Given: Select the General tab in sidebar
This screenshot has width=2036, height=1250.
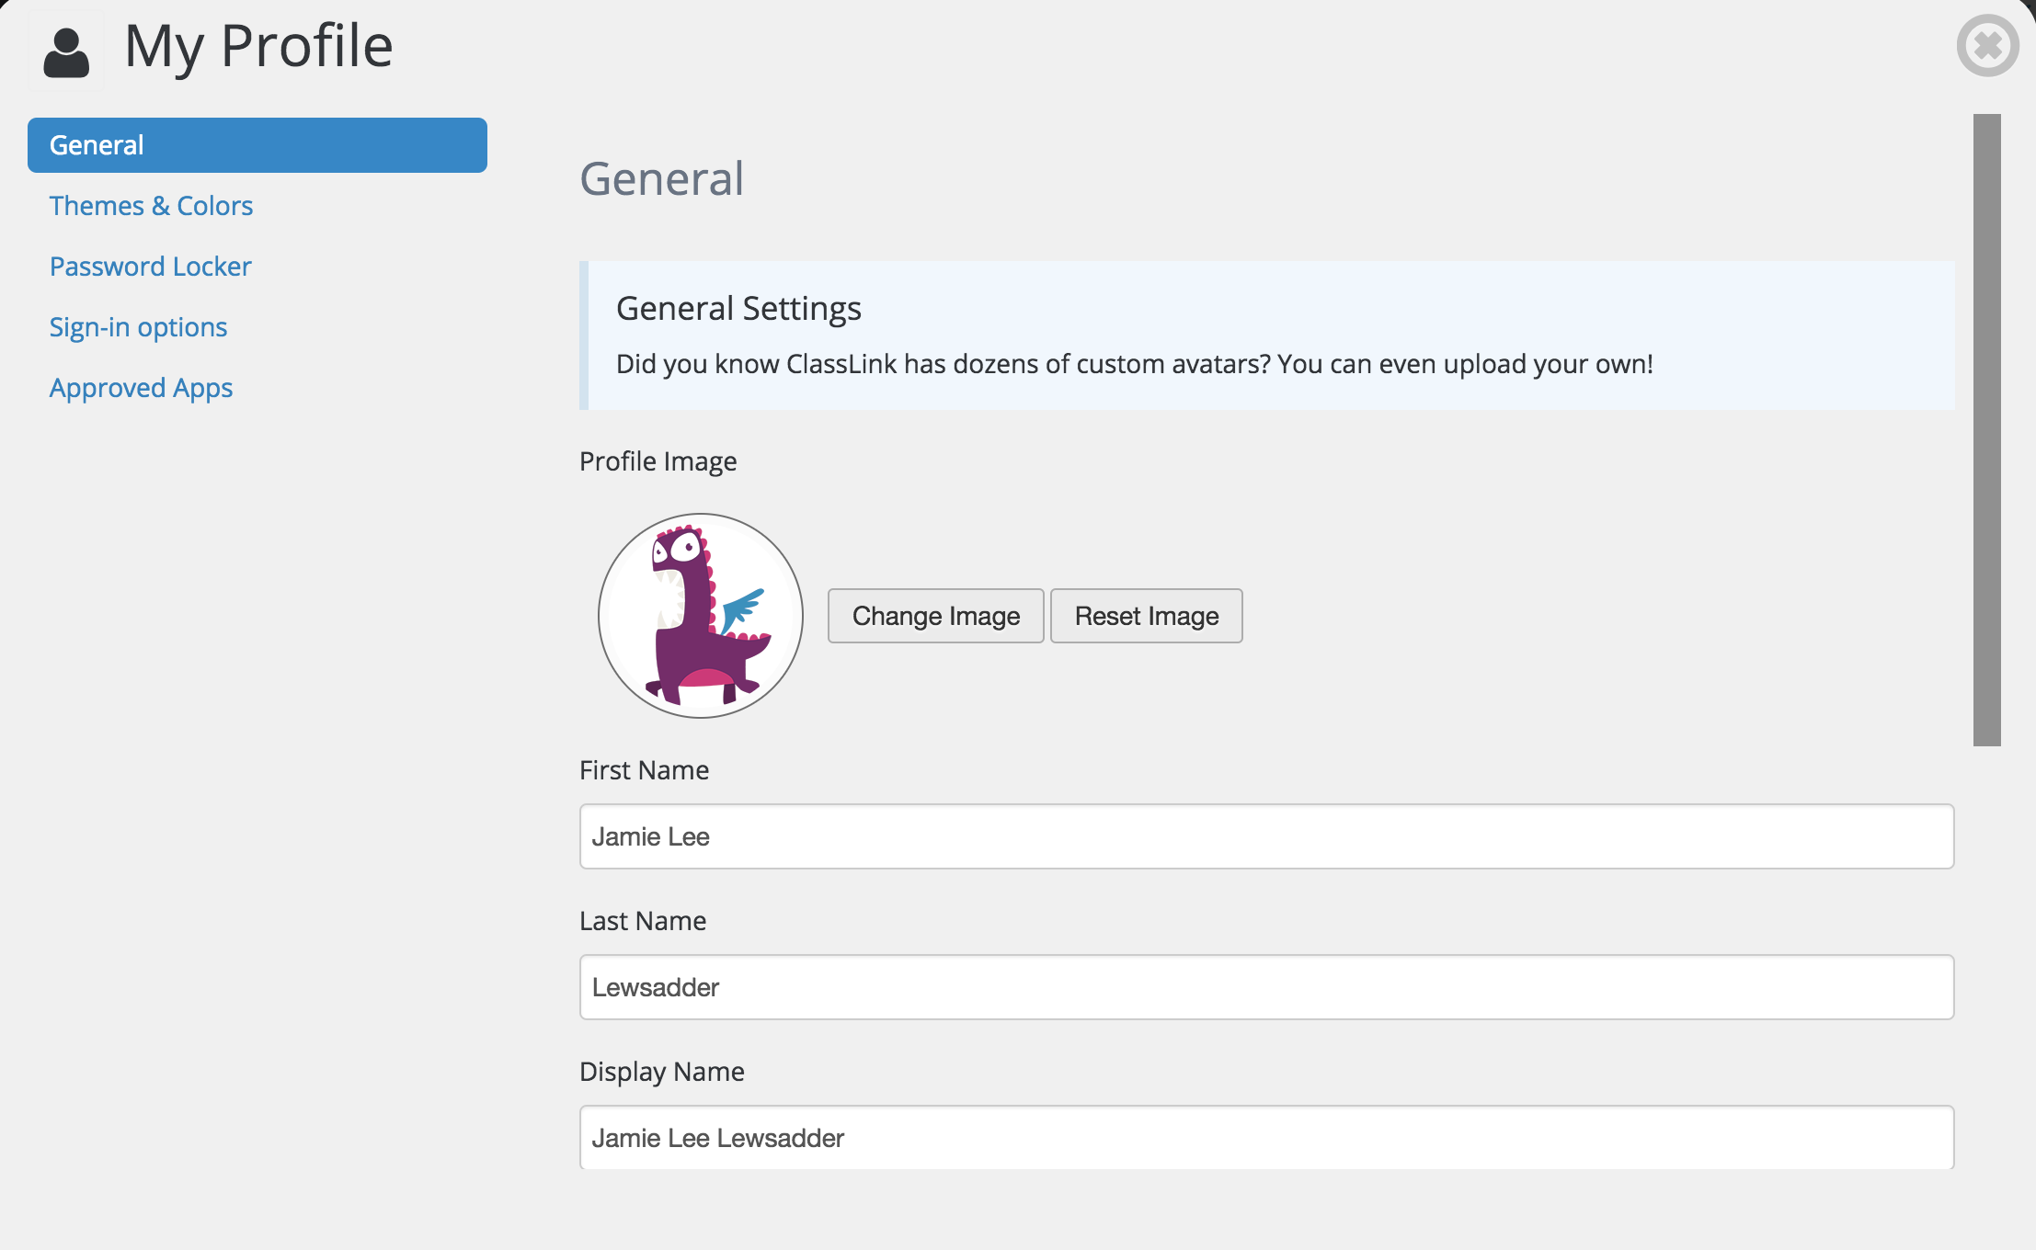Looking at the screenshot, I should [x=256, y=142].
